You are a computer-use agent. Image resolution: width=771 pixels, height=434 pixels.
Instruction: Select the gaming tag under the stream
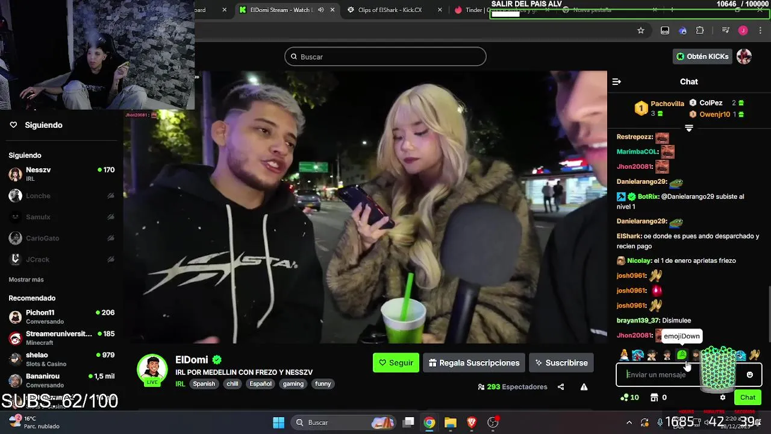tap(293, 384)
